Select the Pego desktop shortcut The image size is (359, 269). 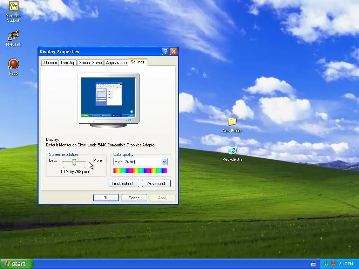click(x=13, y=67)
